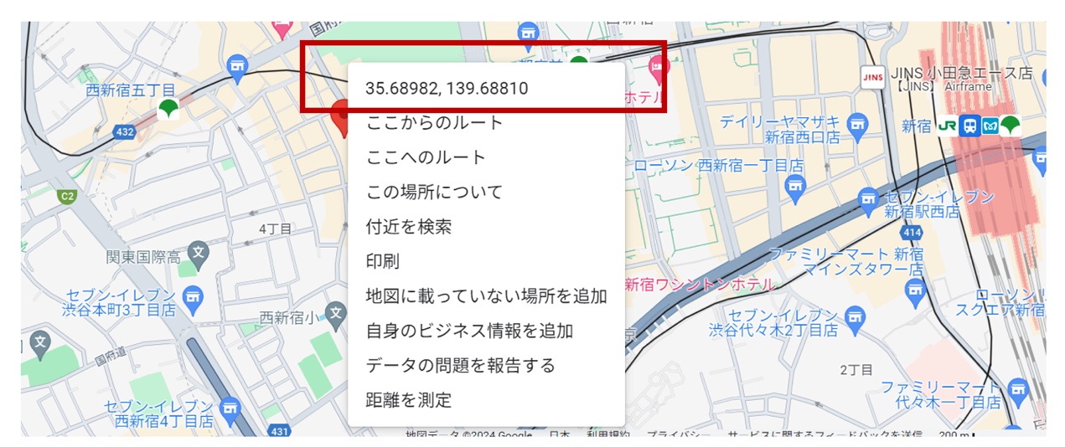Click the Tokyo Metro icon at 新宿 station
Viewport: 1065px width, 447px height.
click(990, 126)
